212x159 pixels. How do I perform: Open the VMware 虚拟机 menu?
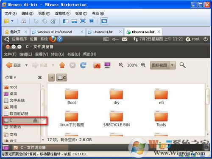coord(63,13)
